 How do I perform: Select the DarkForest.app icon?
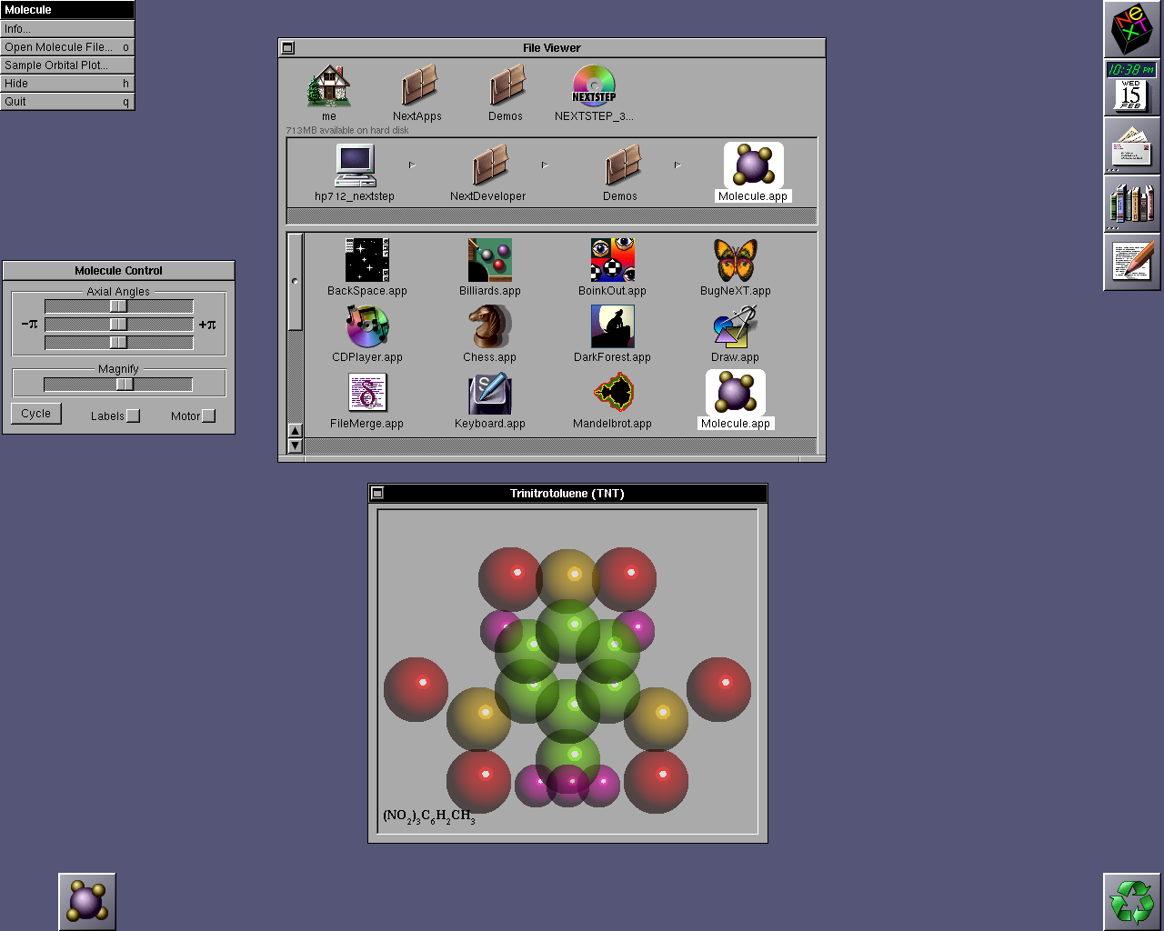coord(612,326)
